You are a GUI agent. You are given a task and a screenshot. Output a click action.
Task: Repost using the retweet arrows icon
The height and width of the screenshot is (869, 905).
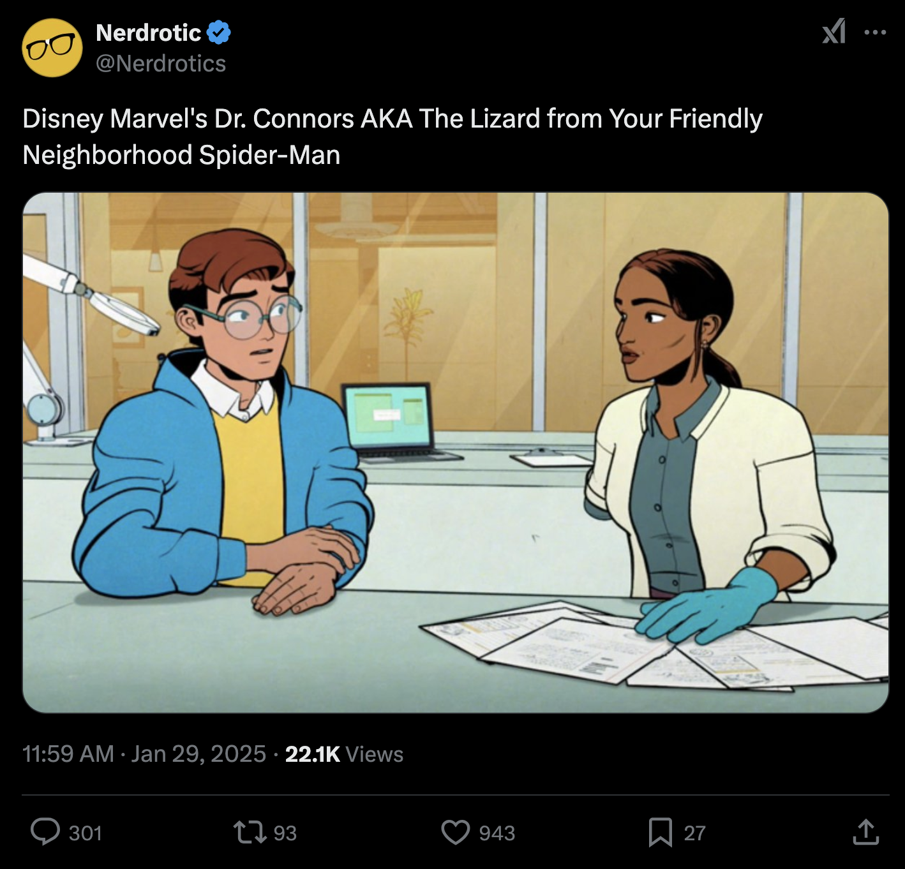[x=250, y=832]
